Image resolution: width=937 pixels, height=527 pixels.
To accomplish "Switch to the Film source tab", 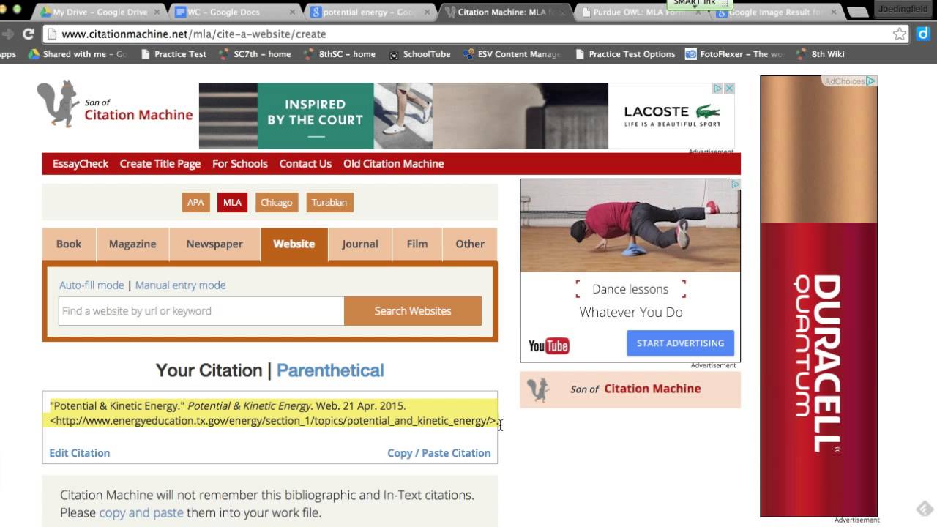I will [x=417, y=244].
